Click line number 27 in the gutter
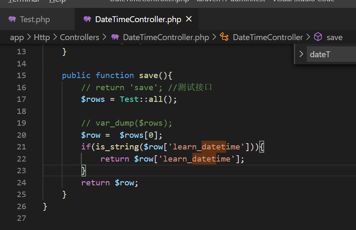This screenshot has height=230, width=356. (22, 218)
